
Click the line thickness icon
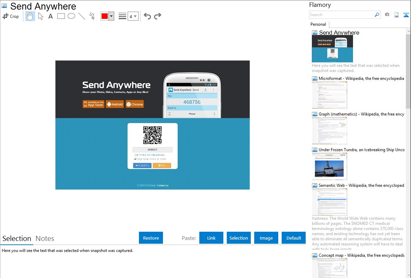122,16
